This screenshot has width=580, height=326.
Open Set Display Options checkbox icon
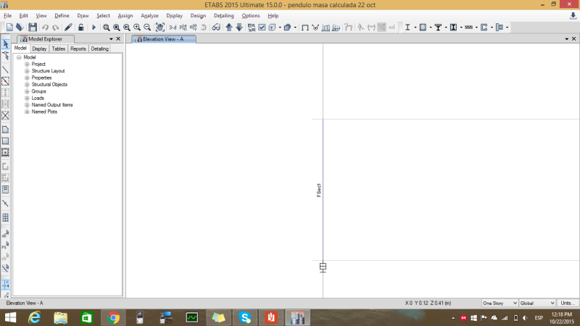pos(262,28)
